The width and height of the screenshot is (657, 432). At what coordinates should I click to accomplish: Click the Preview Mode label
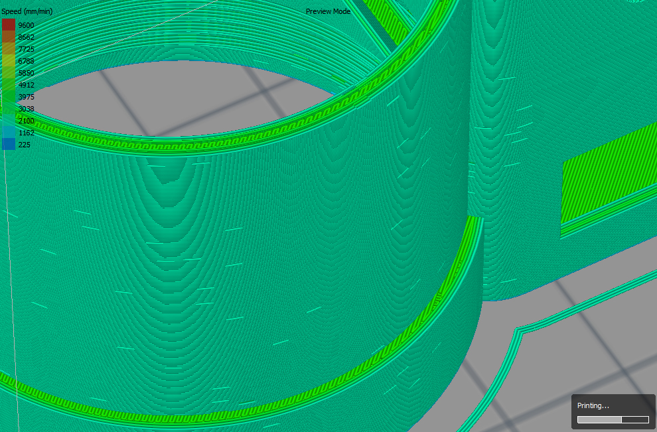pos(328,12)
